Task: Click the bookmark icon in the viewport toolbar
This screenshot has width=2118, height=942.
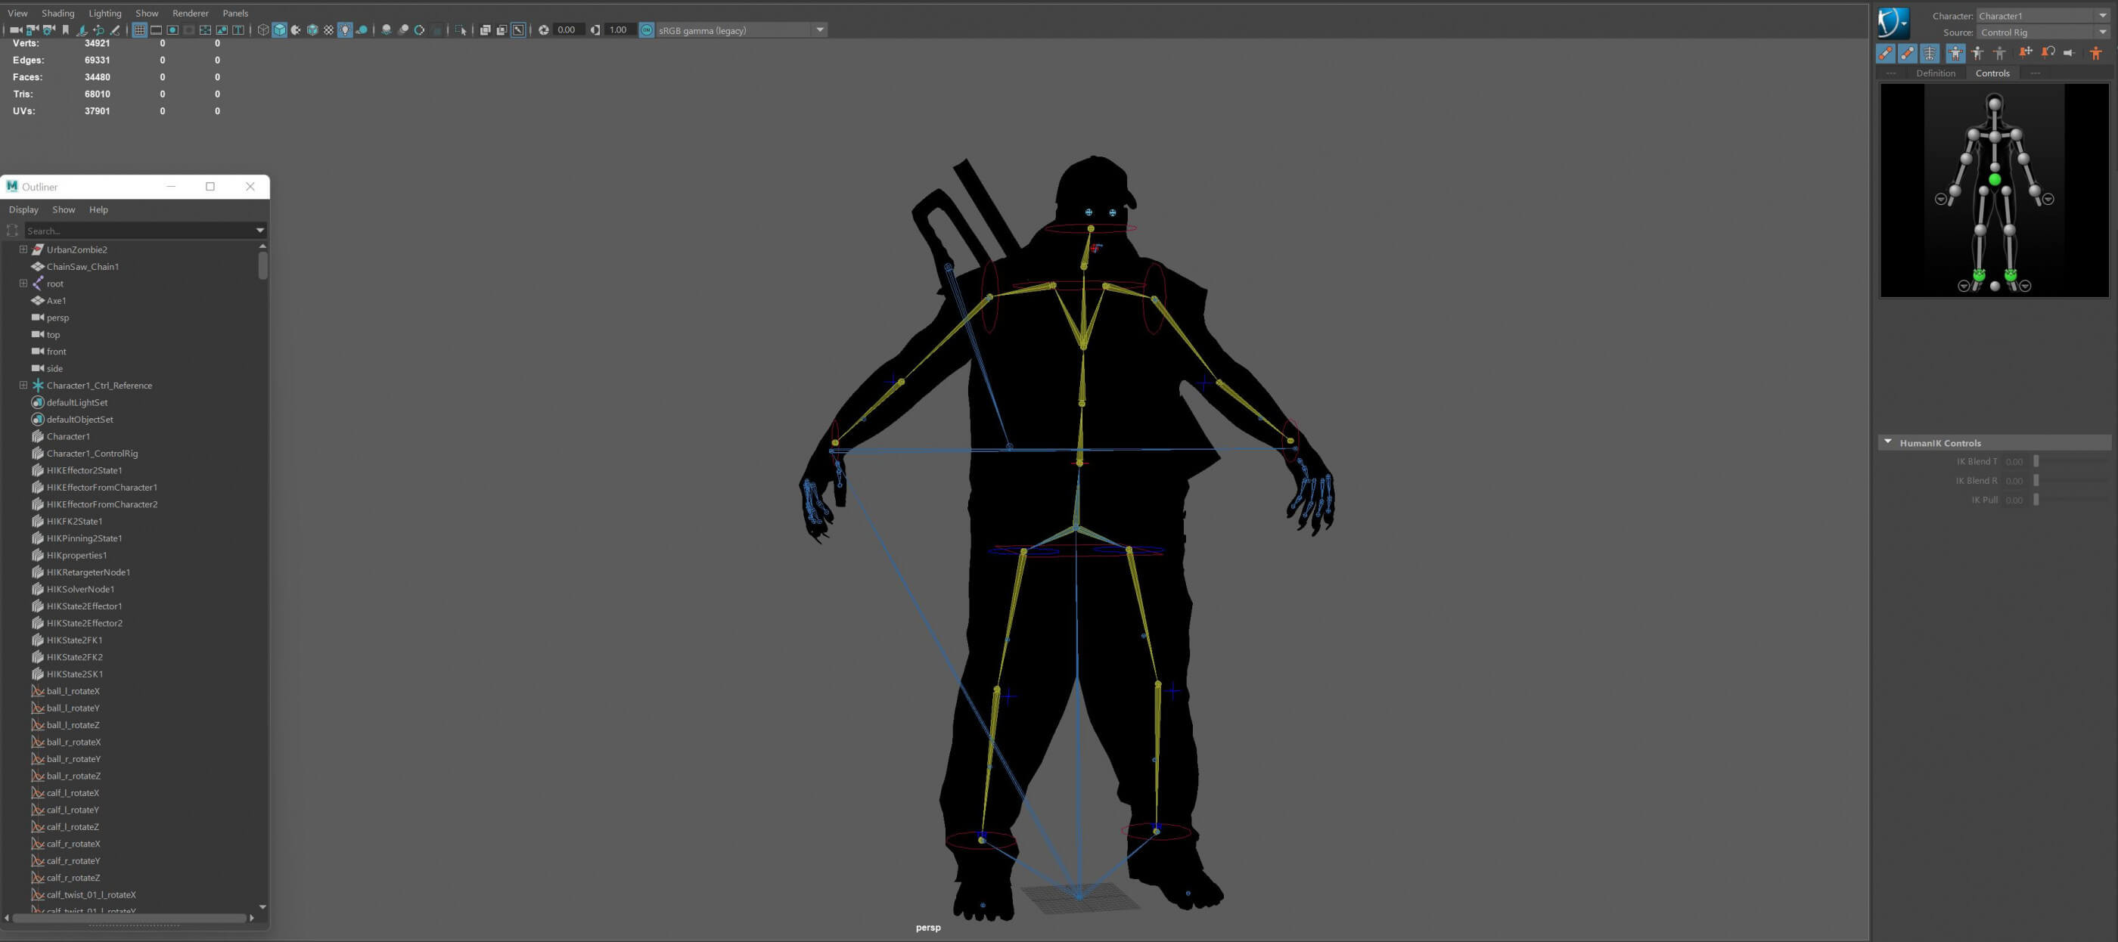Action: tap(66, 30)
